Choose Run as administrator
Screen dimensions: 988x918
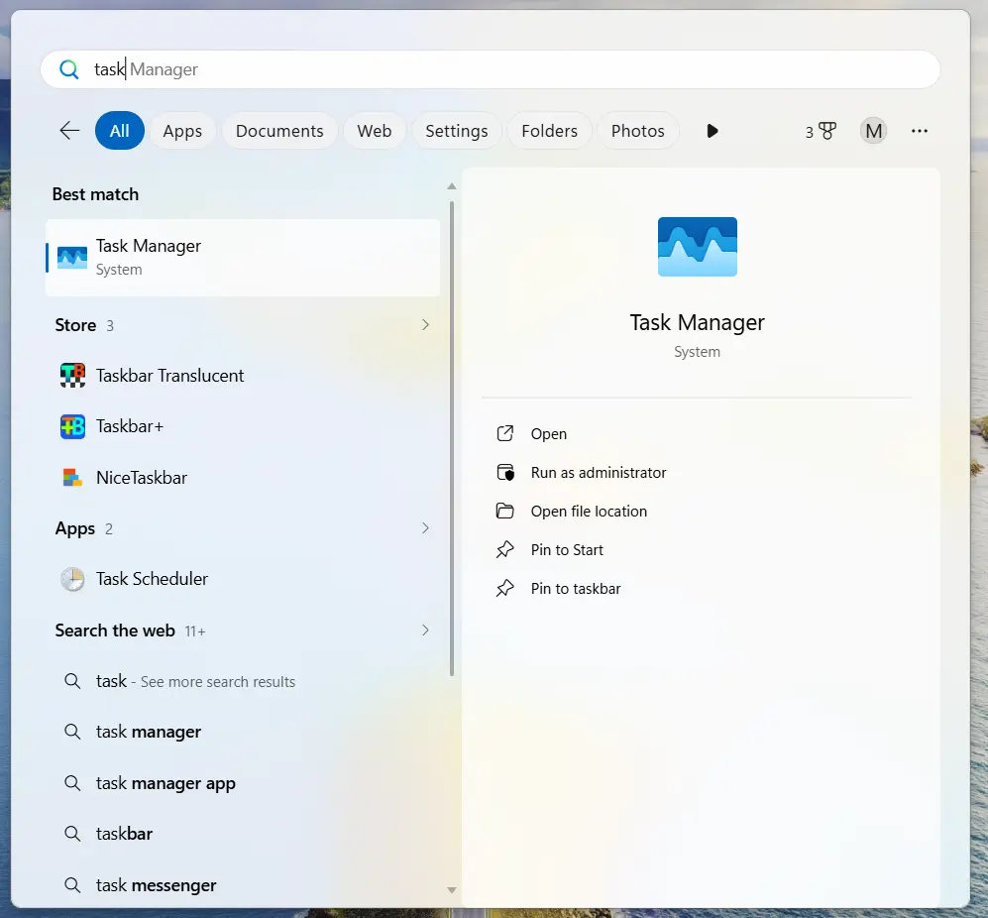tap(599, 472)
